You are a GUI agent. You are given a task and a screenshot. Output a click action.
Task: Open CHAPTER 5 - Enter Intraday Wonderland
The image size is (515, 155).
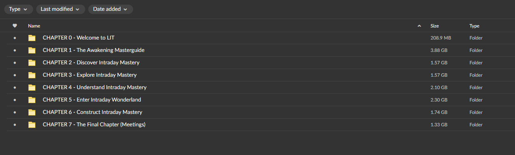92,100
